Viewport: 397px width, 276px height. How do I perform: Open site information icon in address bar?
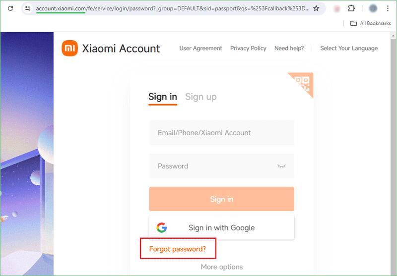pyautogui.click(x=28, y=8)
